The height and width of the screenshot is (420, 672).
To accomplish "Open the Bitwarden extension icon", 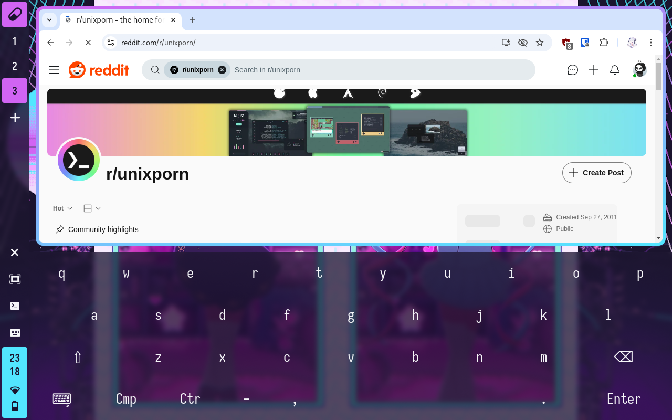I will coord(585,43).
